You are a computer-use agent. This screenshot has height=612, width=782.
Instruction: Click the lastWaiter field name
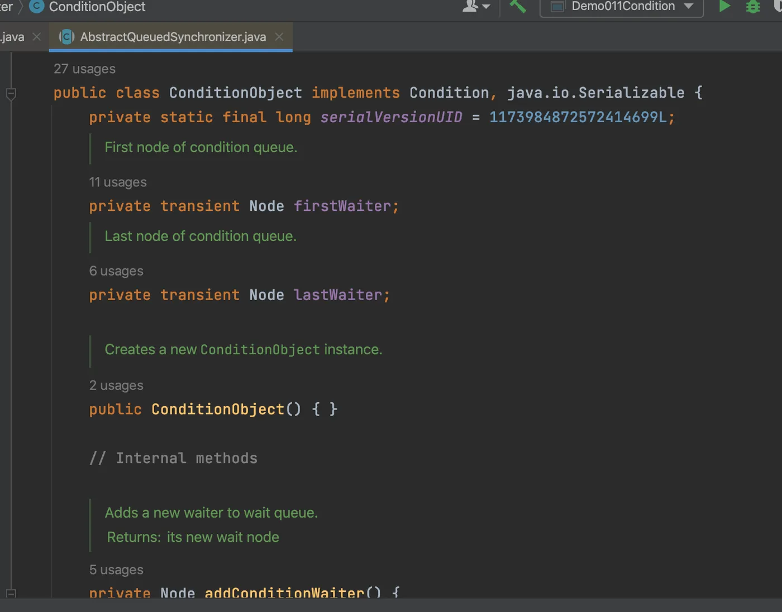pos(337,295)
